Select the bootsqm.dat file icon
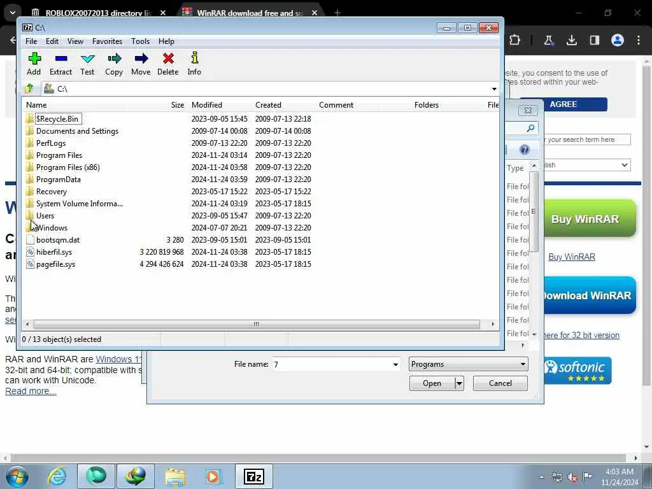652x489 pixels. (x=30, y=240)
